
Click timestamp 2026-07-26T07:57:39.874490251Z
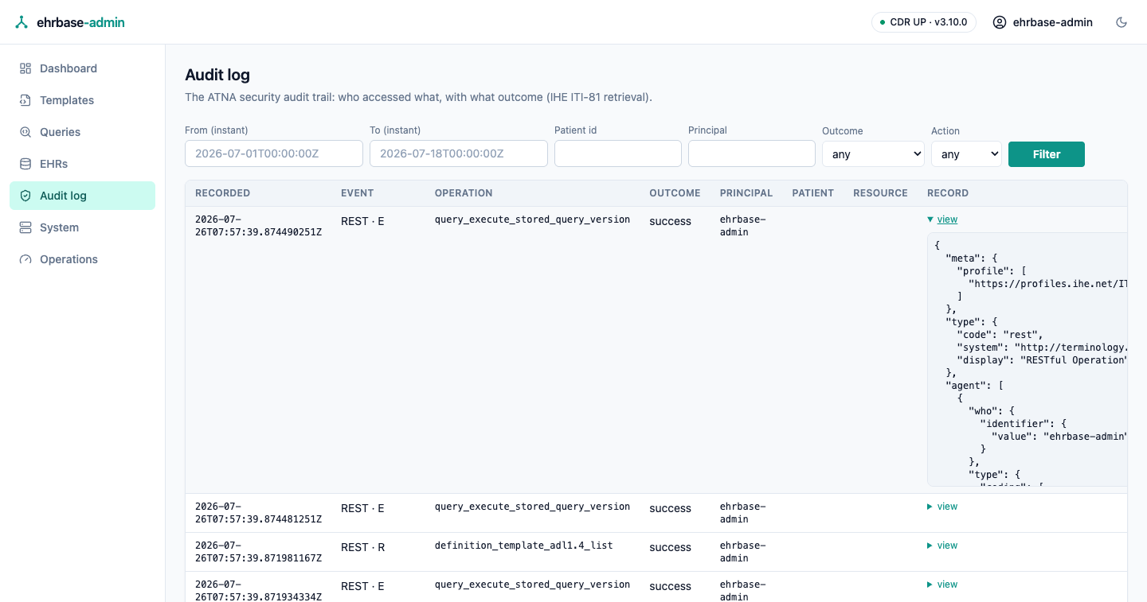pos(258,226)
